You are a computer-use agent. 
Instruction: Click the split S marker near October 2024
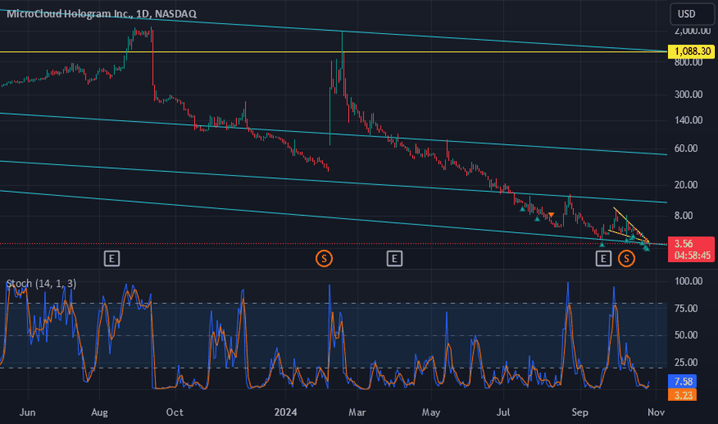pos(626,258)
